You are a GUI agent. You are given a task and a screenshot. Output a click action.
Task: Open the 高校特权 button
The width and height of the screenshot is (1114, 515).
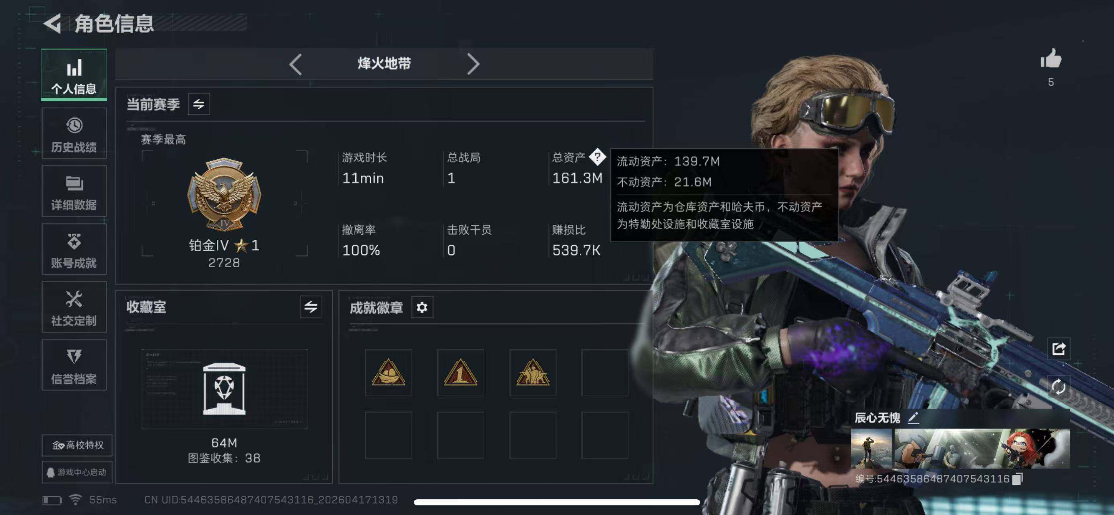[77, 445]
